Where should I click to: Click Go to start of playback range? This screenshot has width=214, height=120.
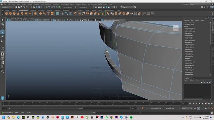tap(190, 104)
